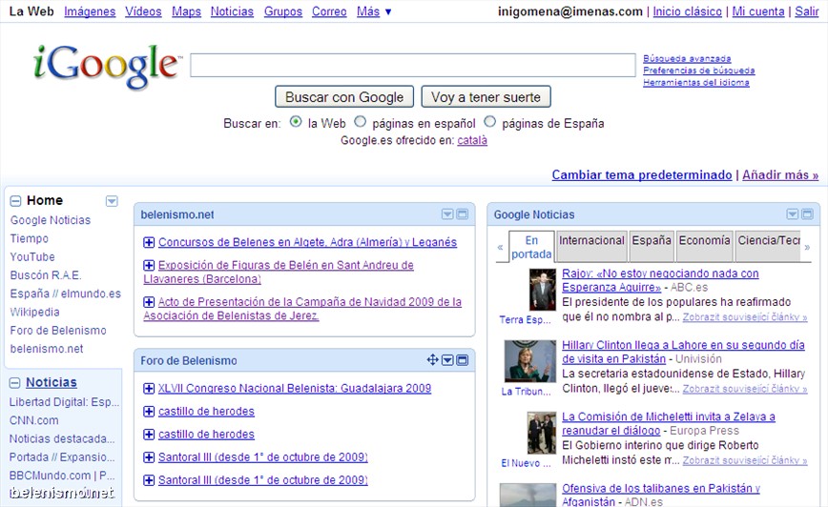Open the Rajoy news thumbnail image

pos(543,289)
